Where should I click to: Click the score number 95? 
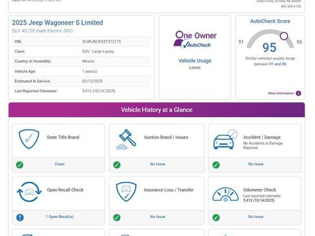(269, 47)
